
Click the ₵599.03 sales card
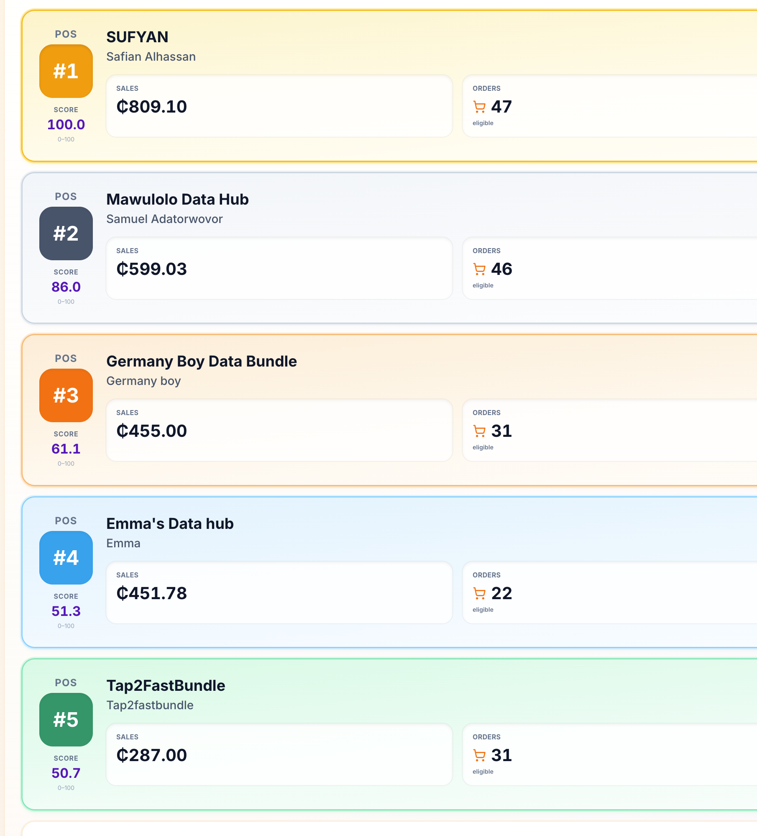pyautogui.click(x=279, y=269)
